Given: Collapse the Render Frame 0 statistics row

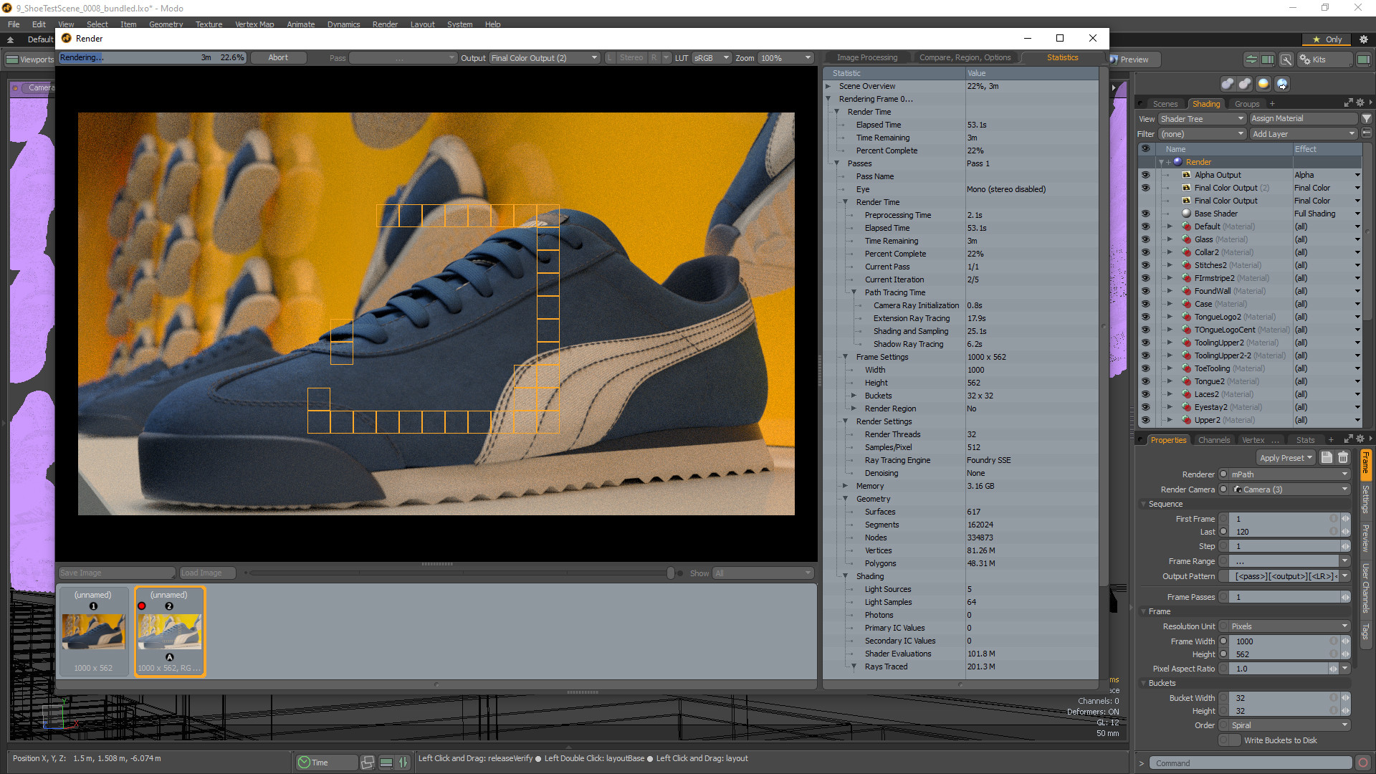Looking at the screenshot, I should click(828, 99).
